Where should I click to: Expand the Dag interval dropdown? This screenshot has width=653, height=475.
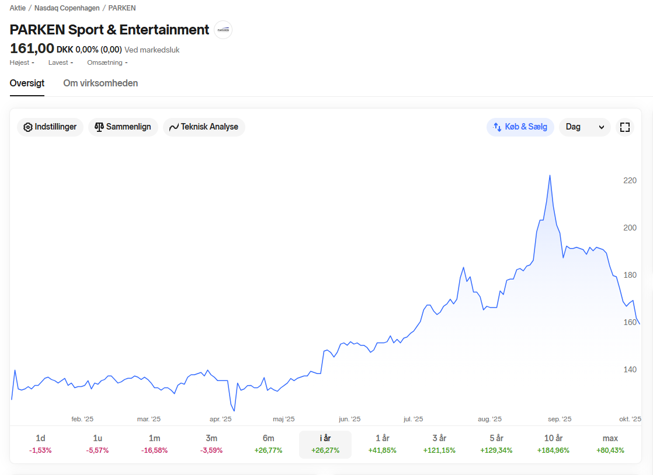[x=585, y=127]
